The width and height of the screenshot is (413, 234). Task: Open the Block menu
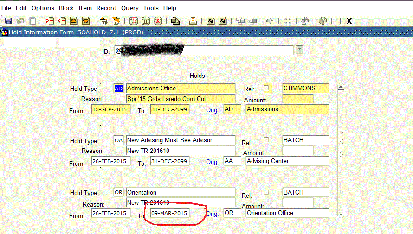tap(66, 8)
